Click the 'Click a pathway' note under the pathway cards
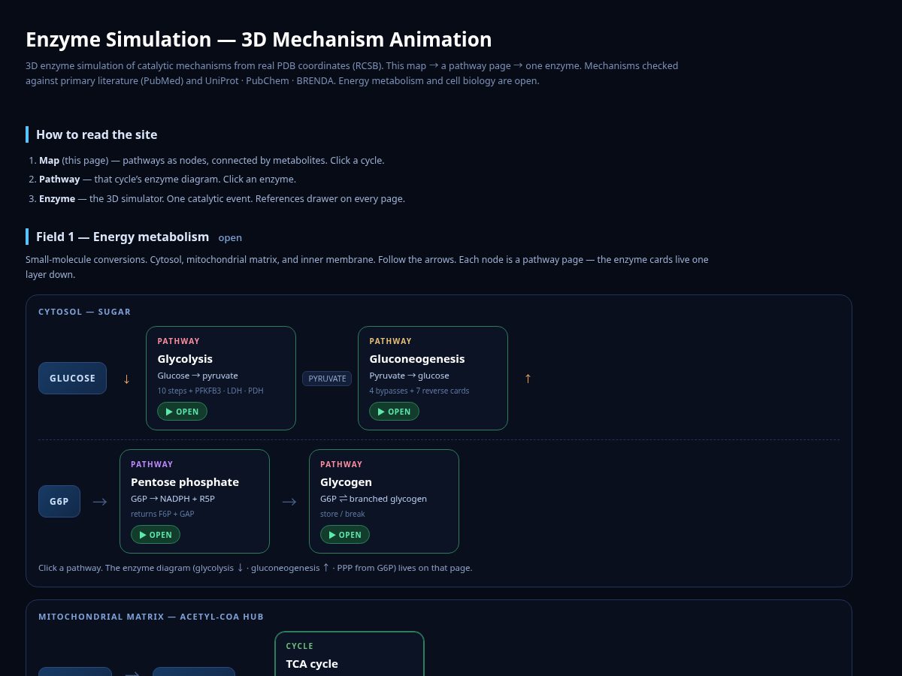 [x=256, y=568]
